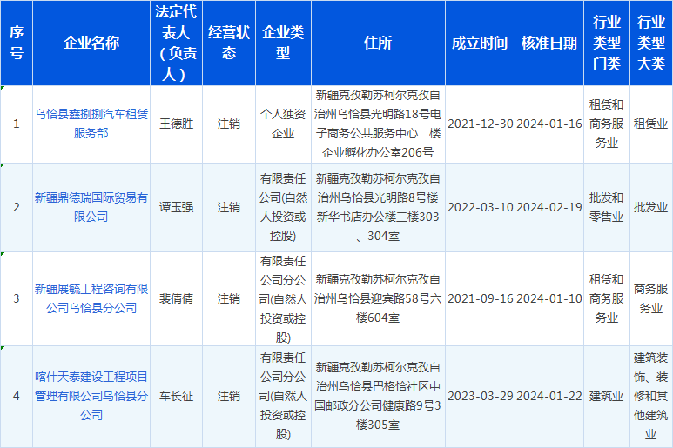Select the legal representative cell 王德胜
The width and height of the screenshot is (673, 448).
coord(177,124)
